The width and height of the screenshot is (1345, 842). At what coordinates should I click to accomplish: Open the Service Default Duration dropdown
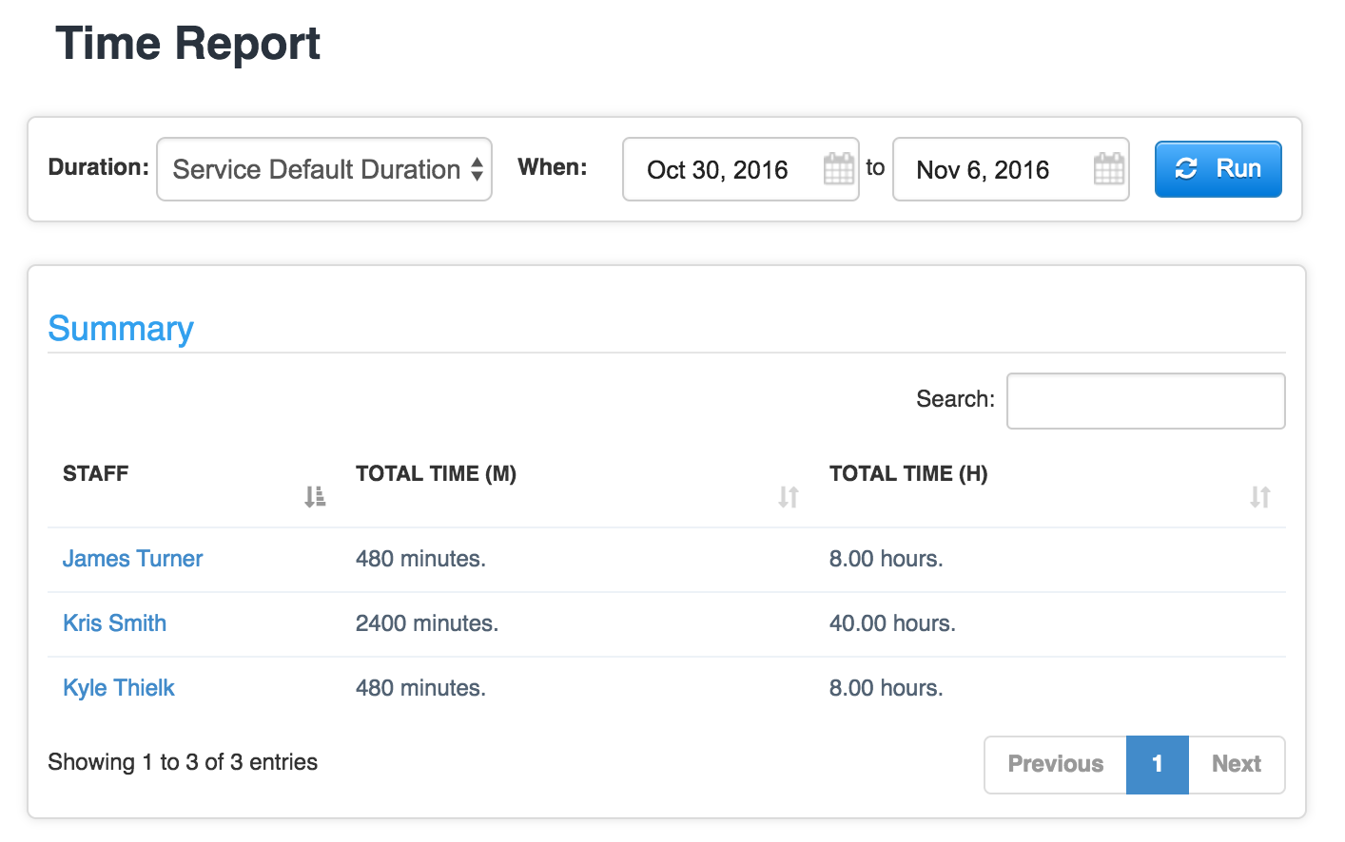324,169
